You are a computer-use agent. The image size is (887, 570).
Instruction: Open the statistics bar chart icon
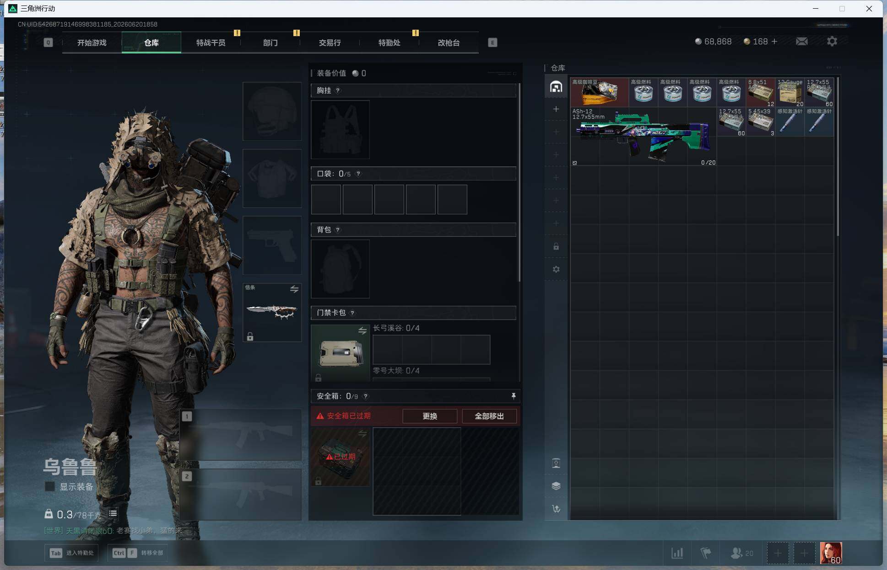(677, 553)
